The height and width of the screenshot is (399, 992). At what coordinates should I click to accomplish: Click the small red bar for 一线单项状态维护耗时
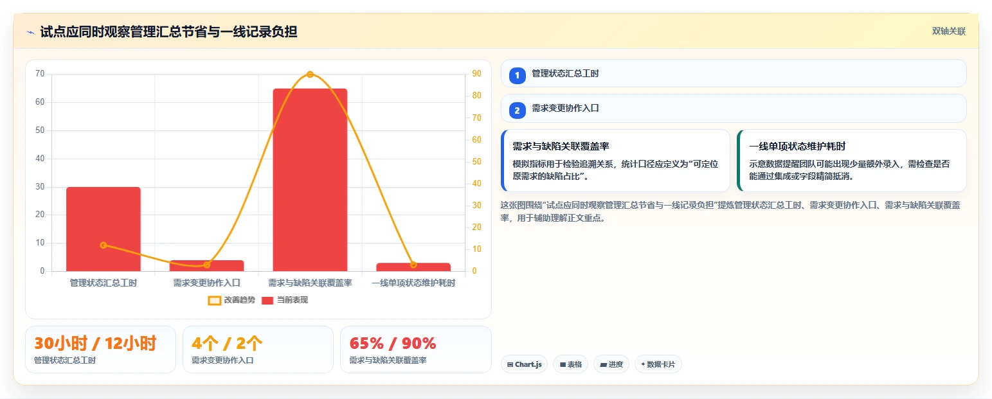[413, 267]
